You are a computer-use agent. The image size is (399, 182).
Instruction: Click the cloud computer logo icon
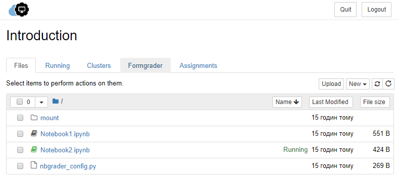click(x=19, y=10)
